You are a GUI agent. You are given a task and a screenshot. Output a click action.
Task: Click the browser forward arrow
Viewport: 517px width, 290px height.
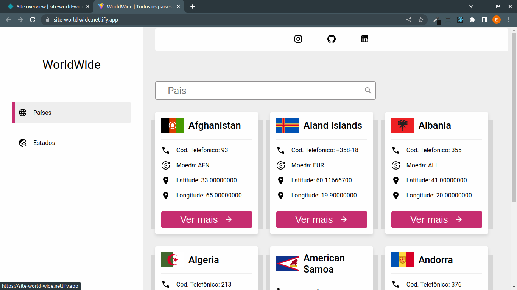(20, 20)
